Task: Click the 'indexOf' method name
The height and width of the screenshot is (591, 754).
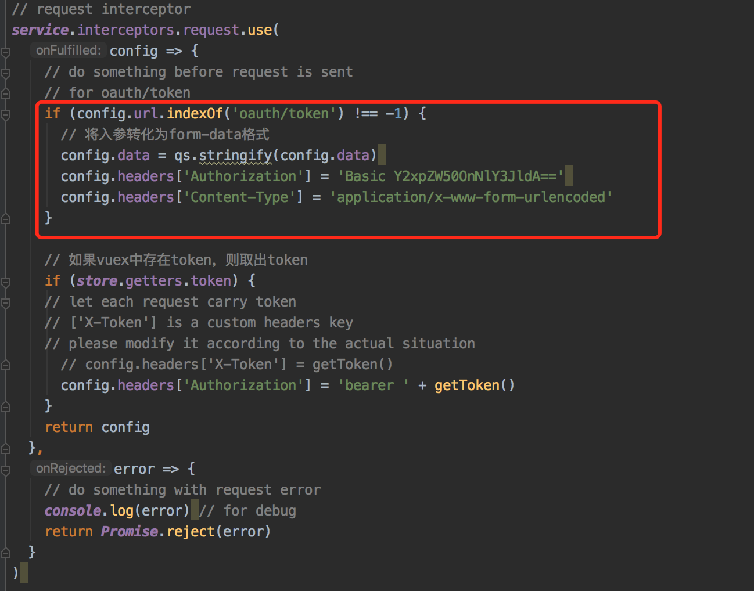Action: point(195,114)
